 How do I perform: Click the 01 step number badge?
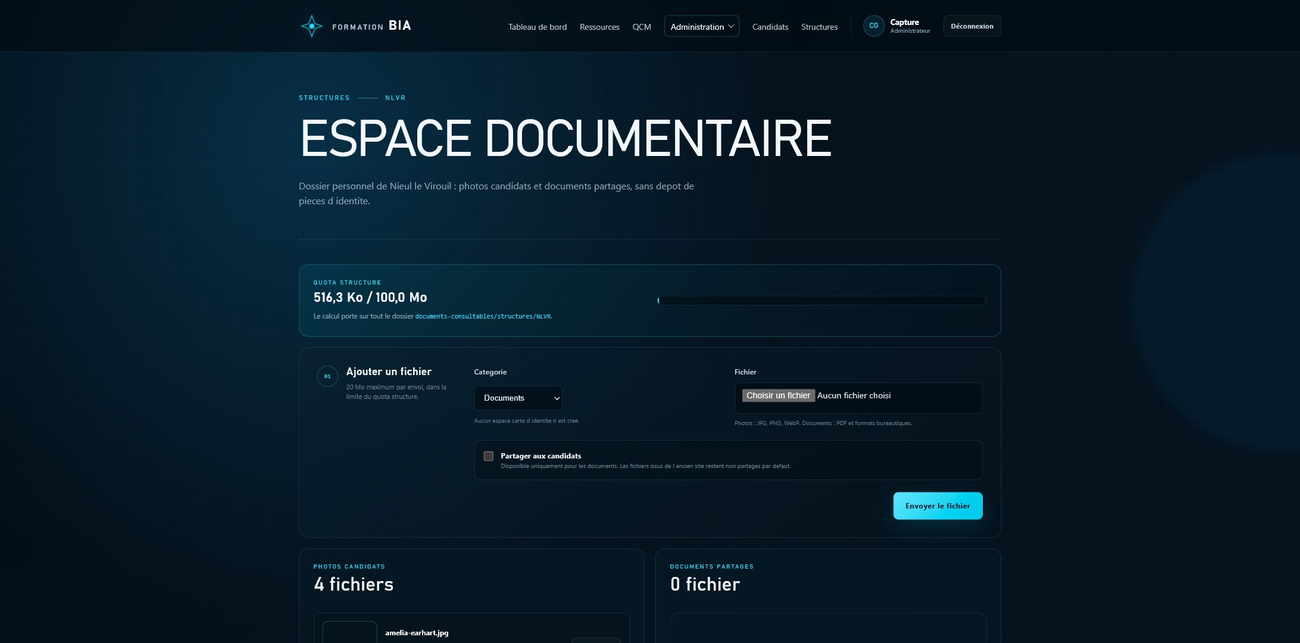point(327,376)
